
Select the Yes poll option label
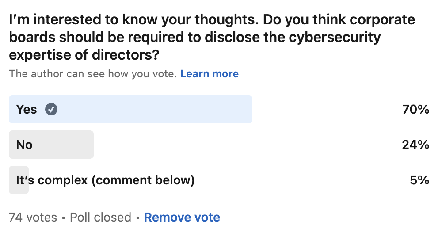coord(27,109)
